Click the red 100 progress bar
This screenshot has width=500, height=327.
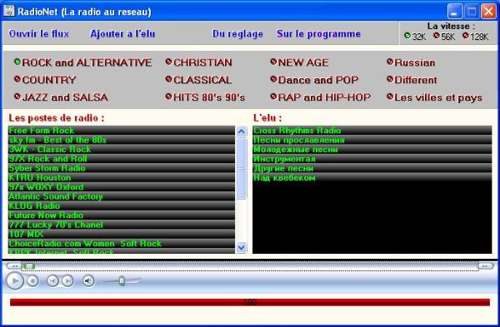coord(250,302)
